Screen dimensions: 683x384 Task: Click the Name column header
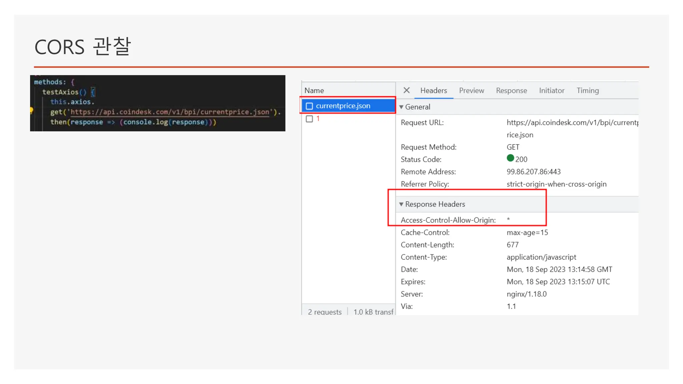pos(314,91)
